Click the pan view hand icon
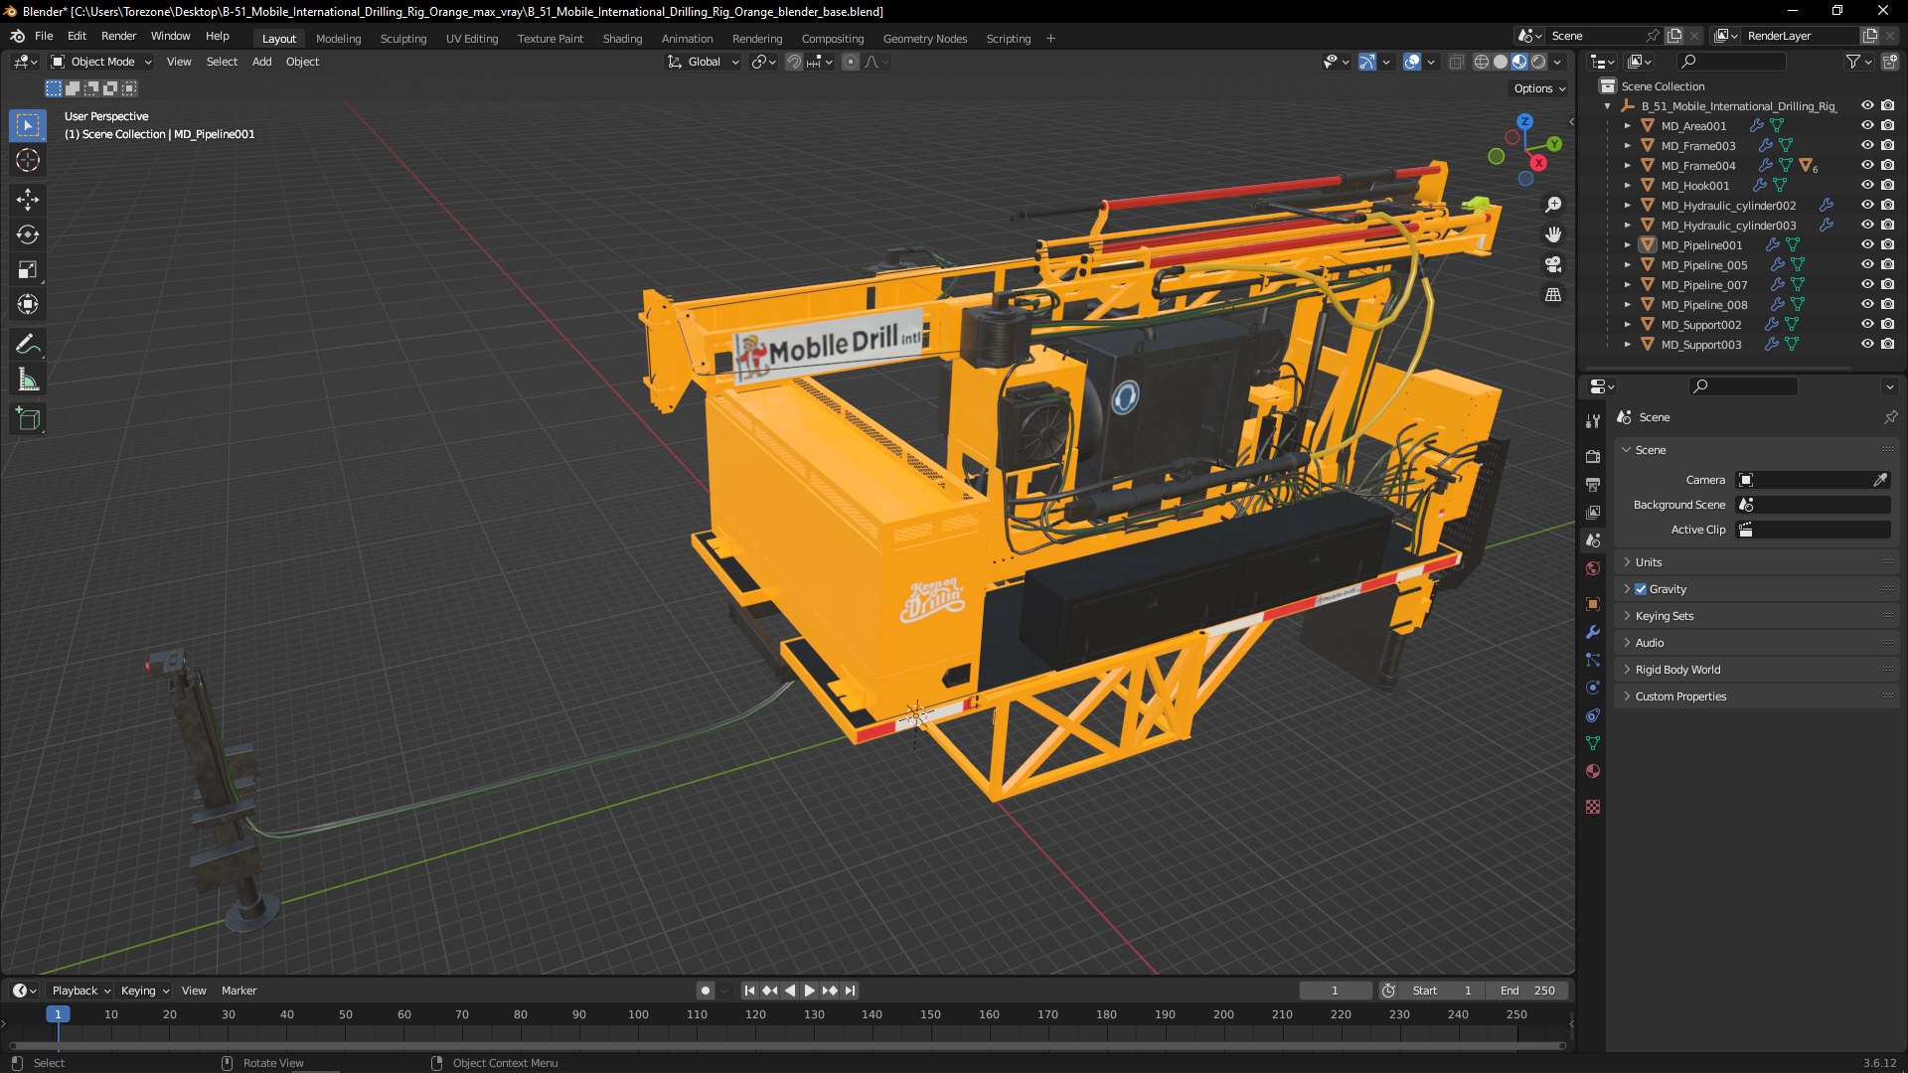Image resolution: width=1908 pixels, height=1073 pixels. (1553, 234)
